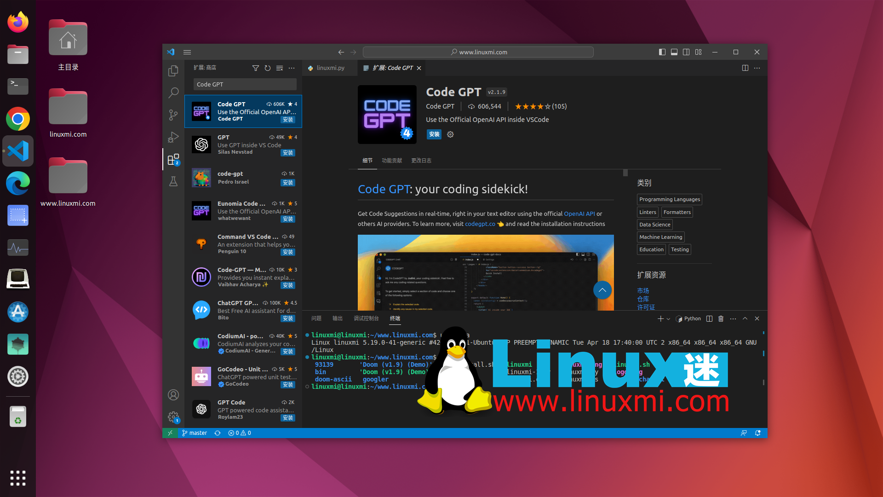Refresh the extensions list
This screenshot has height=497, width=883.
(268, 68)
